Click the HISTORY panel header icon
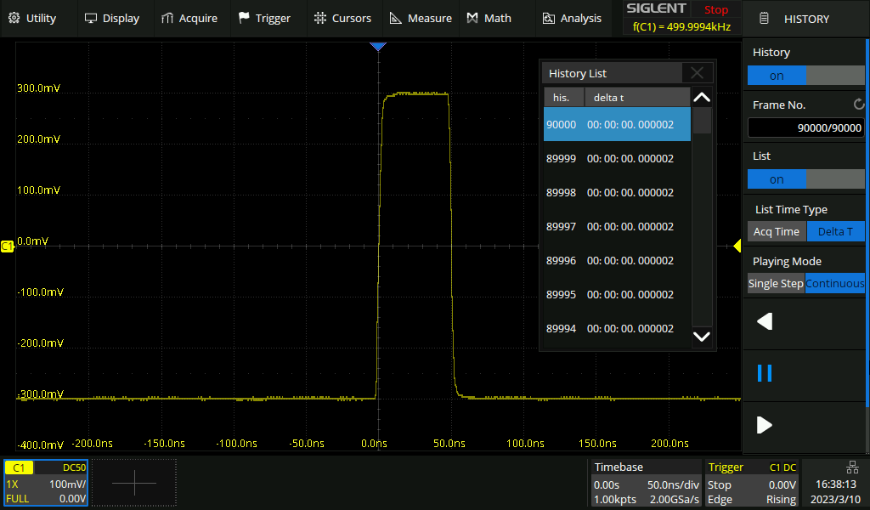This screenshot has width=870, height=510. coord(764,19)
